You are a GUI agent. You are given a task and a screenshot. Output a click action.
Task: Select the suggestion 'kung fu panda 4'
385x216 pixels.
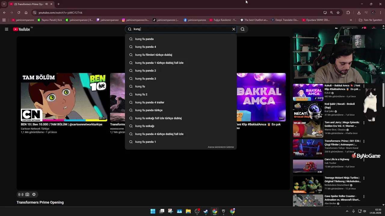click(x=181, y=47)
